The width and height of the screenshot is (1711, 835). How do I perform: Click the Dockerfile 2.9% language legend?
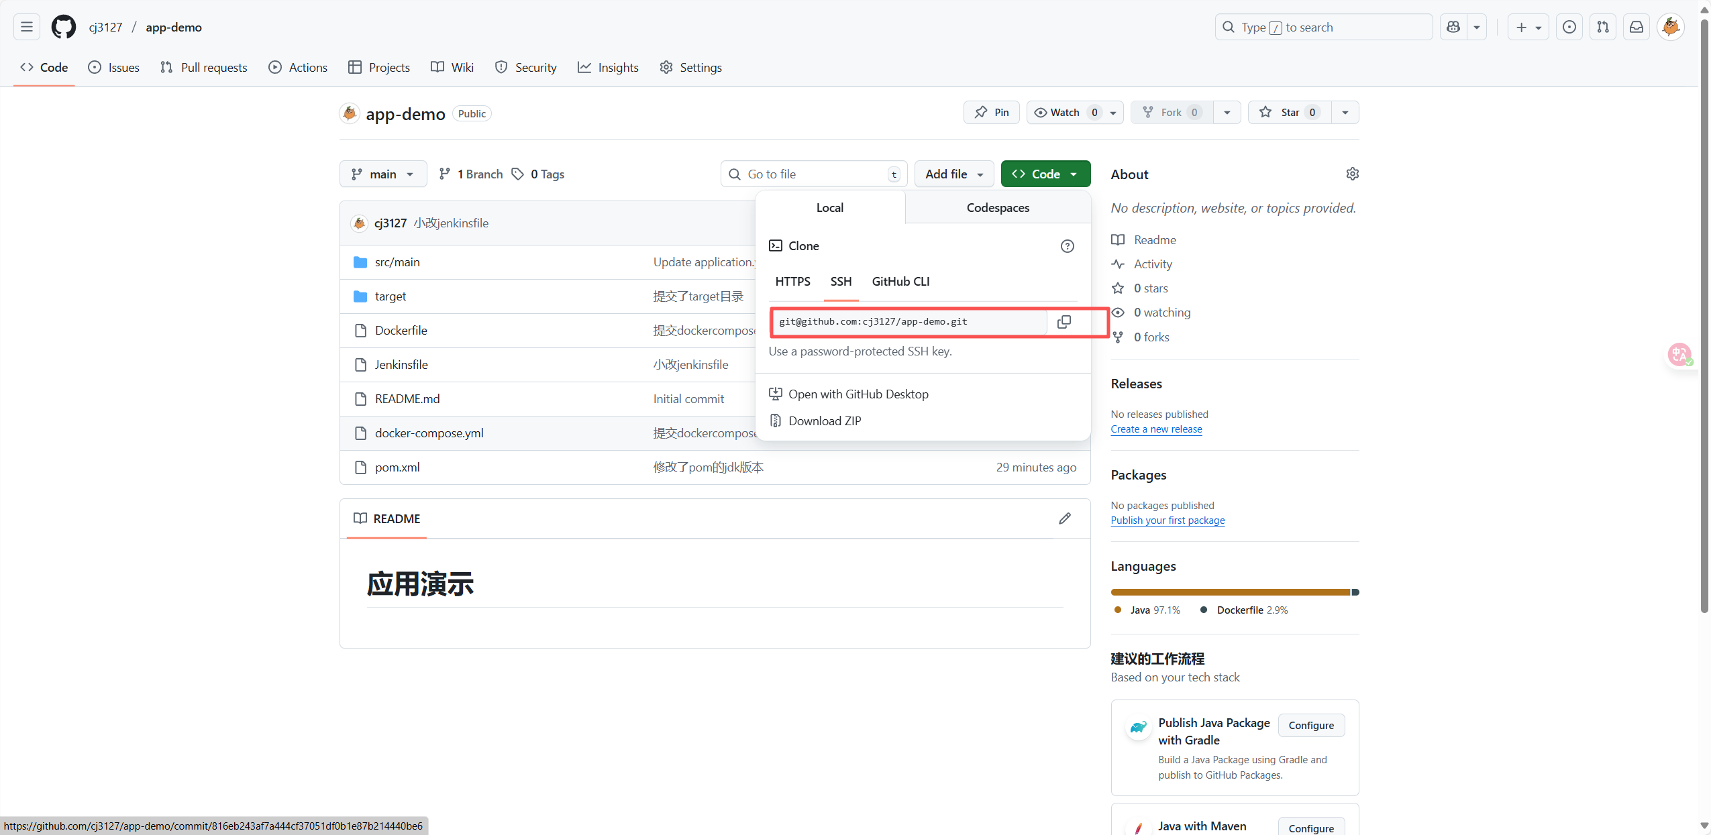pos(1244,610)
